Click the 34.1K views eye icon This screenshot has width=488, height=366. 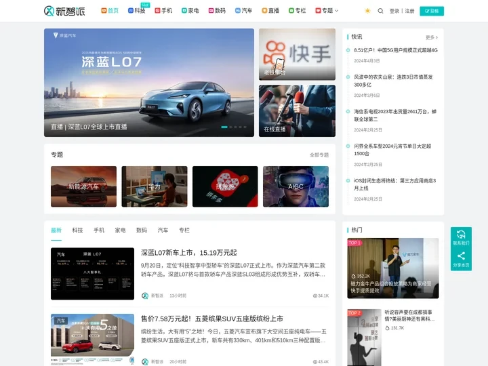(x=315, y=296)
